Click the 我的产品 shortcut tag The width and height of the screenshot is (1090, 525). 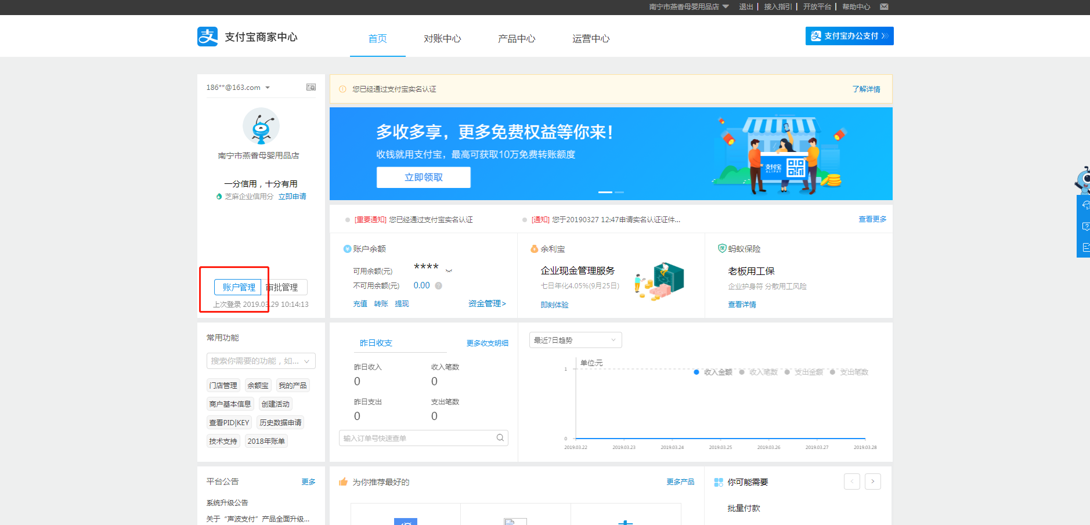pyautogui.click(x=293, y=385)
